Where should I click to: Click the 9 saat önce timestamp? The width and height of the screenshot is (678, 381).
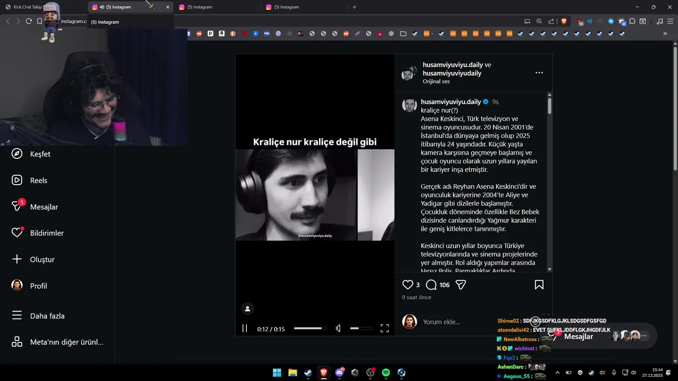(416, 297)
